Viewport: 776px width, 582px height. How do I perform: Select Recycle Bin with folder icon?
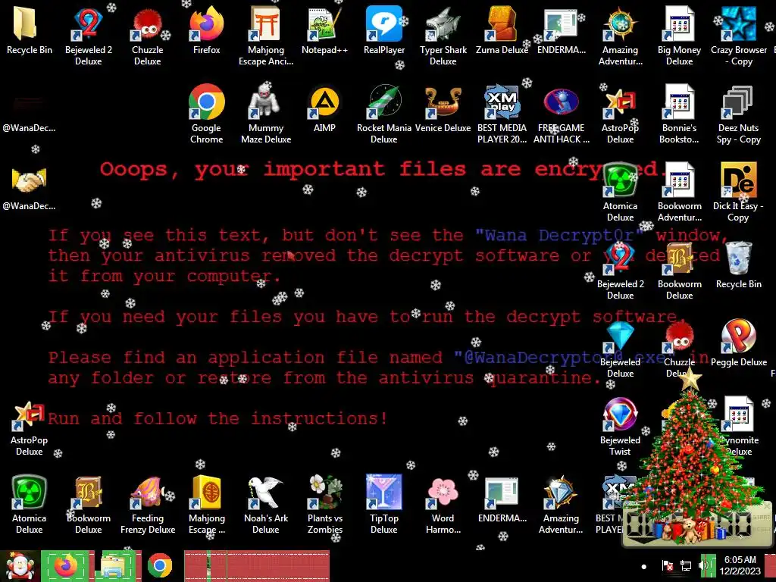tap(30, 30)
